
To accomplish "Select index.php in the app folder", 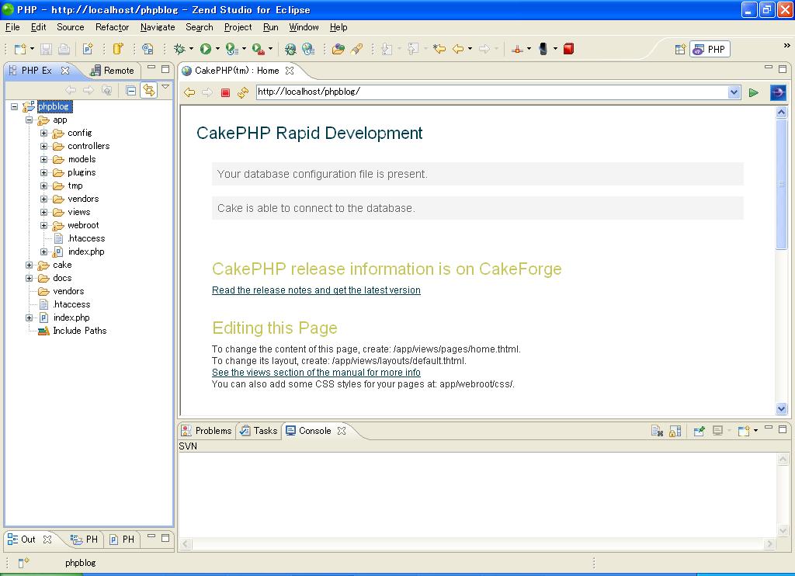I will (85, 252).
